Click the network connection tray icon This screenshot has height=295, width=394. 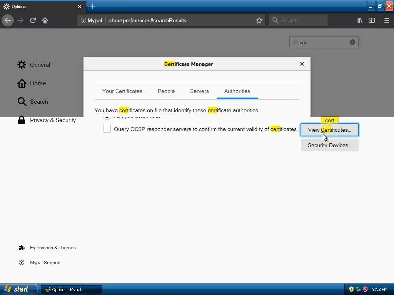(358, 289)
